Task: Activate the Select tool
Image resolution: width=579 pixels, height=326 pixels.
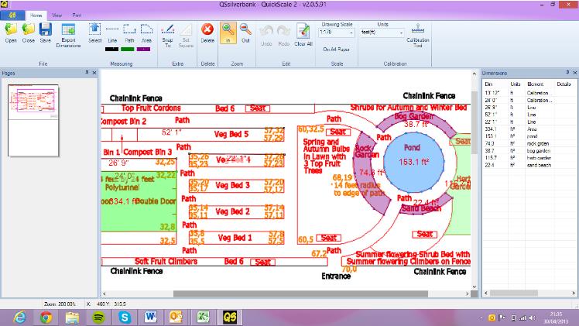Action: [x=95, y=33]
